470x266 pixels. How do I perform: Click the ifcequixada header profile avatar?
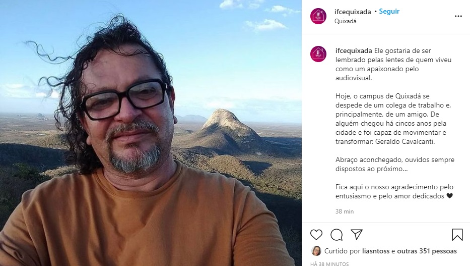pos(318,16)
